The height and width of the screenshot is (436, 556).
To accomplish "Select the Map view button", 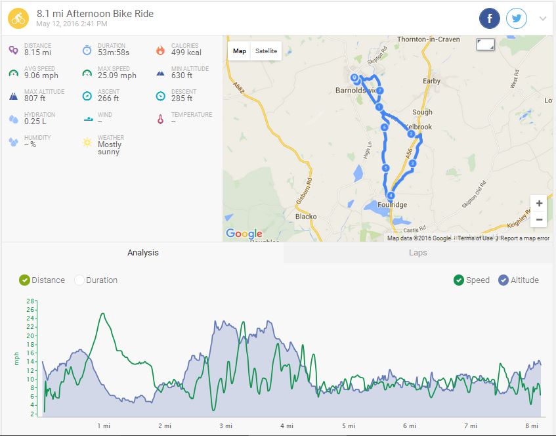I will coord(240,51).
